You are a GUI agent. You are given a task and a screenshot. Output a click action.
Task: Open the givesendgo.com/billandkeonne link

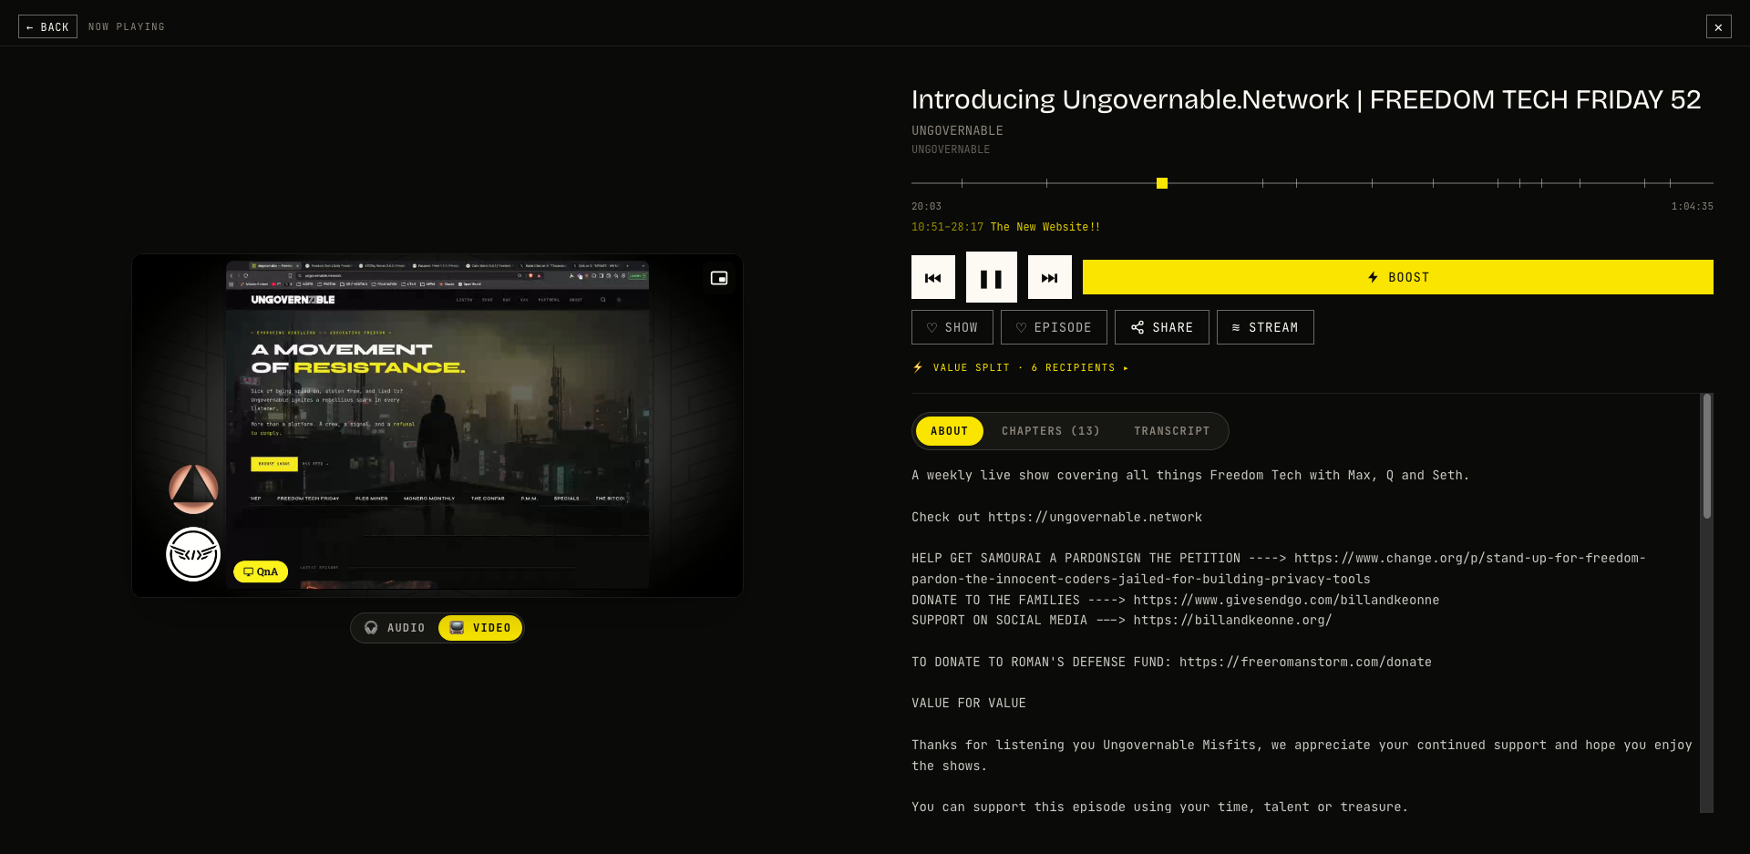click(1286, 600)
